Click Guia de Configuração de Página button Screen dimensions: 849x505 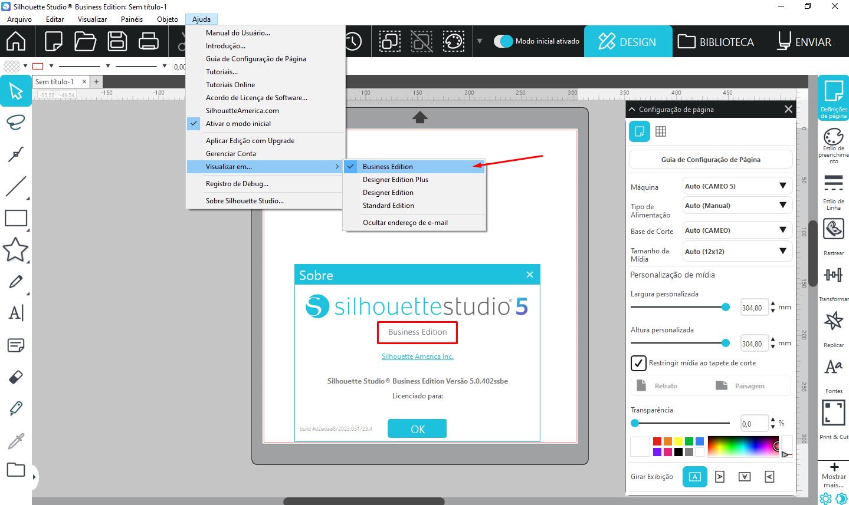pos(710,160)
